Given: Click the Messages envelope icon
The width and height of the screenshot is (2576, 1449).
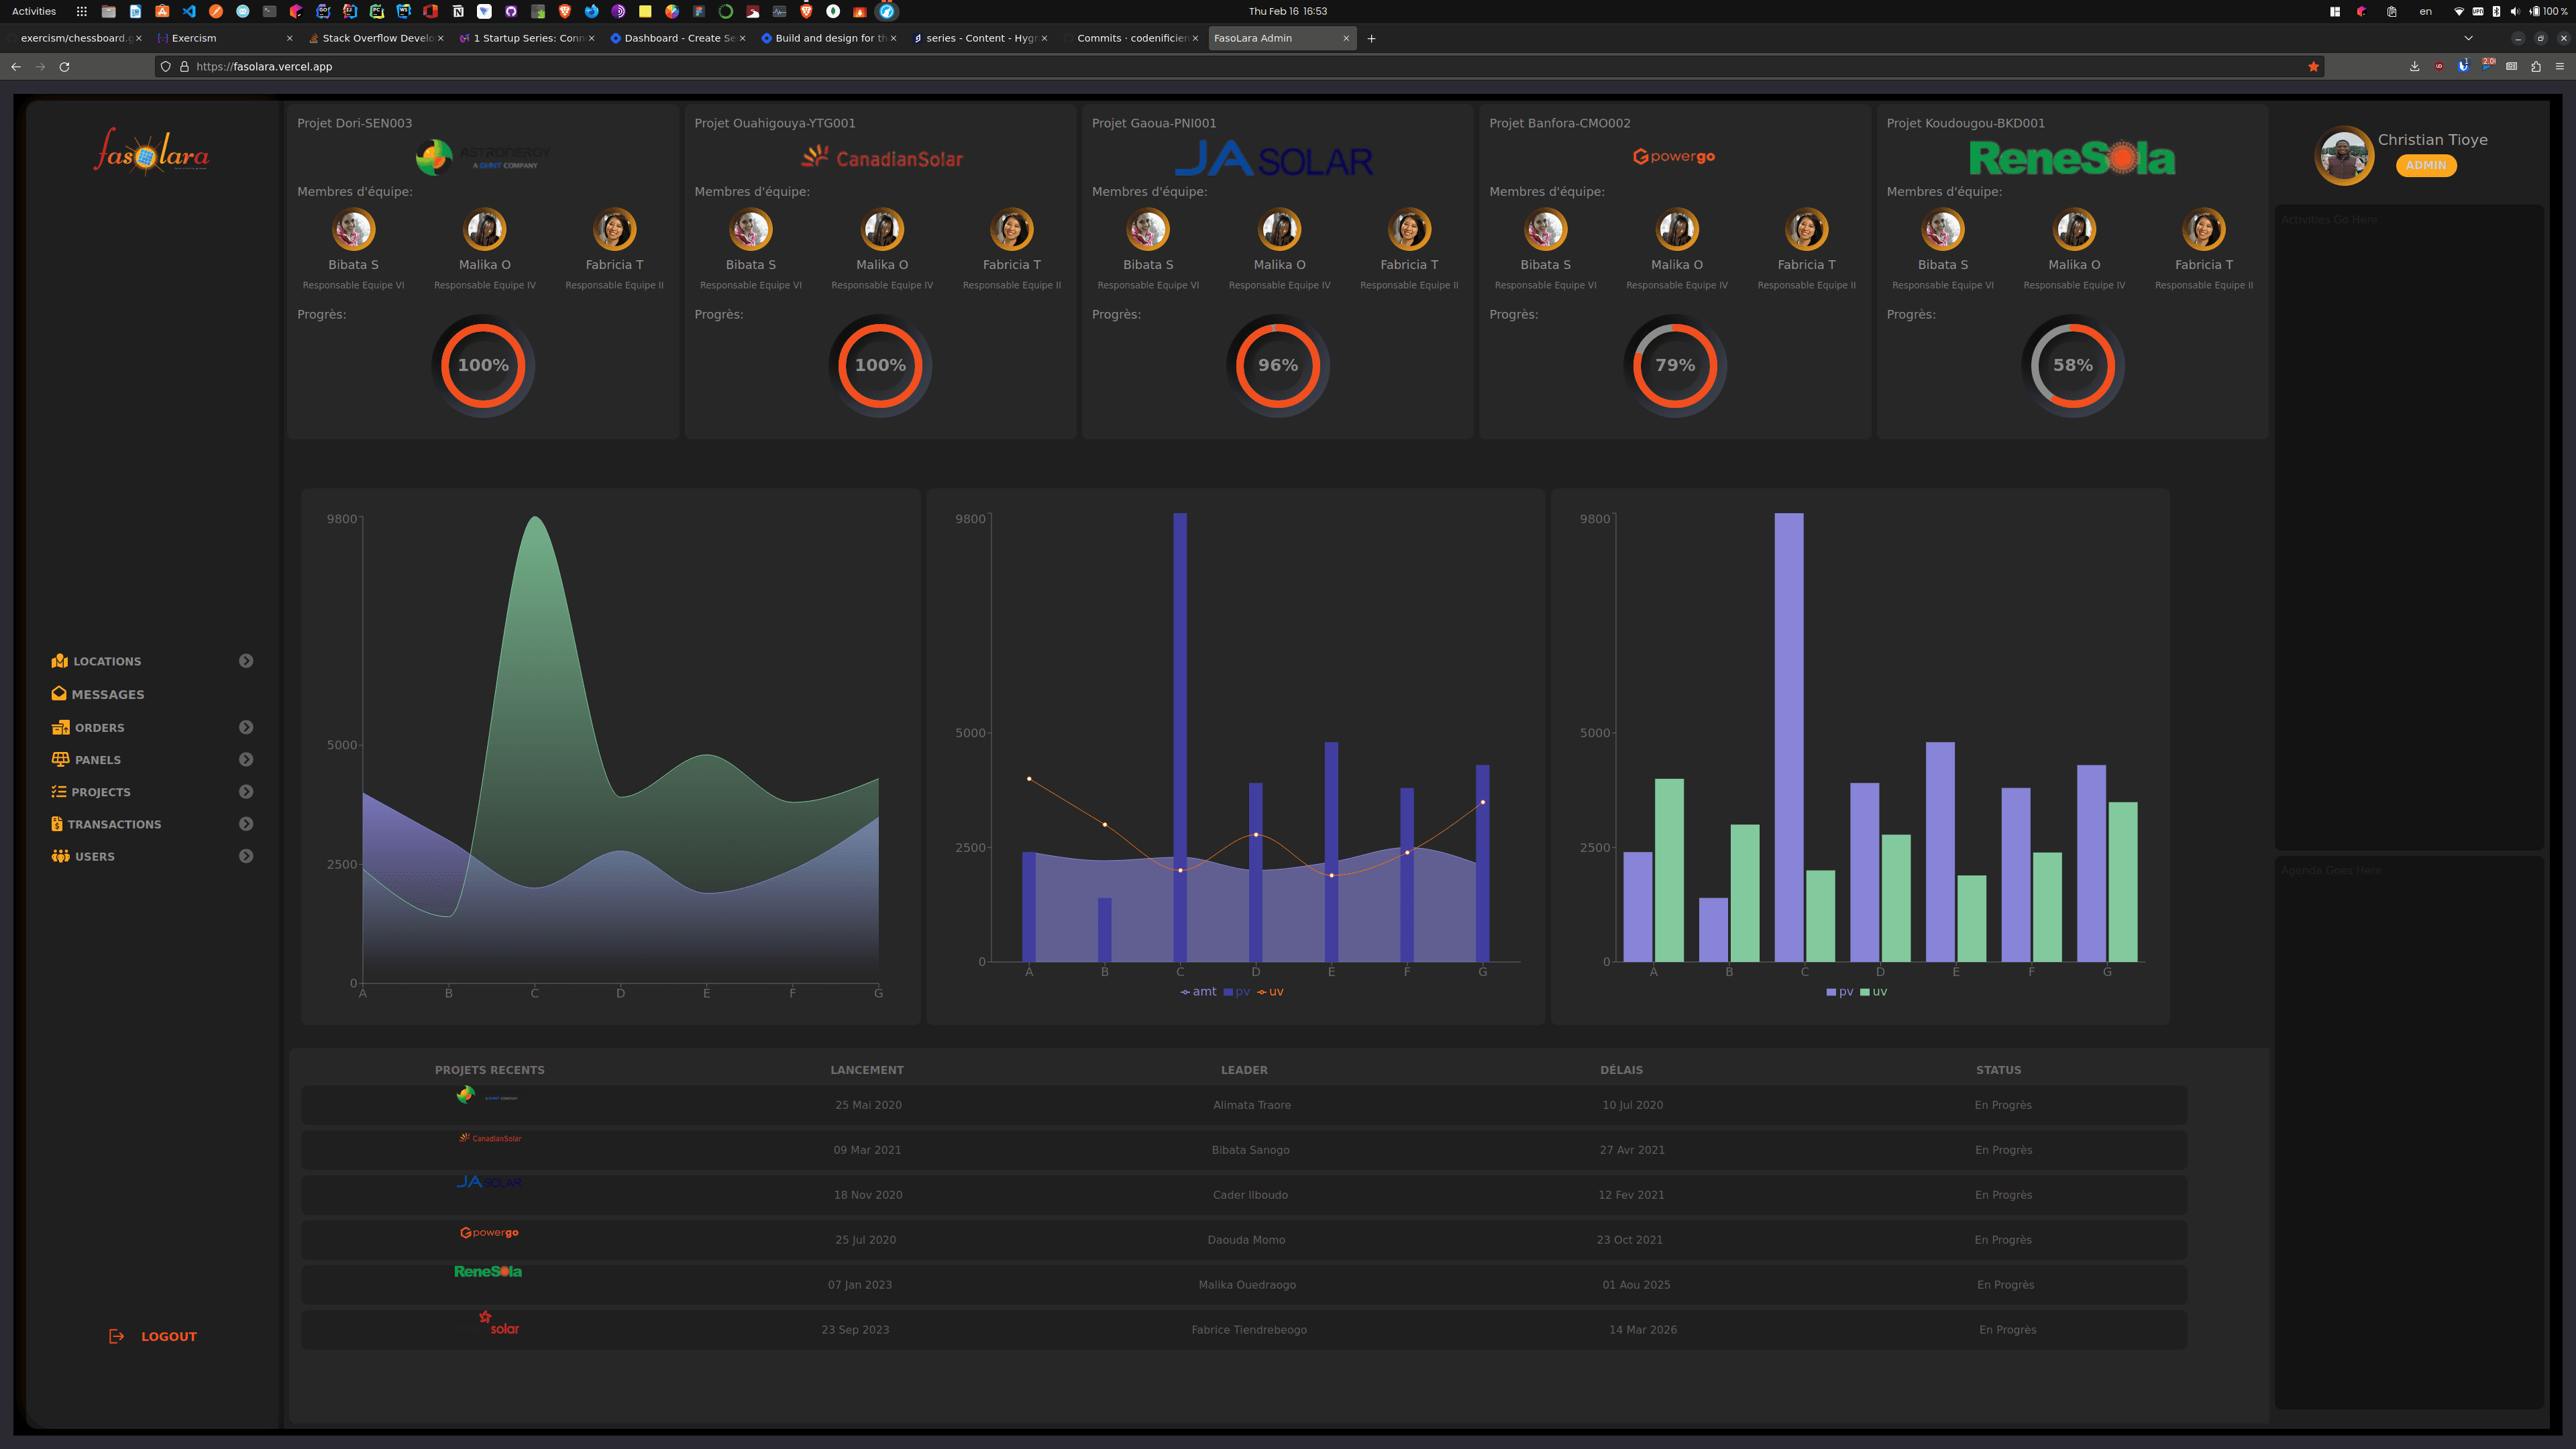Looking at the screenshot, I should pyautogui.click(x=59, y=694).
